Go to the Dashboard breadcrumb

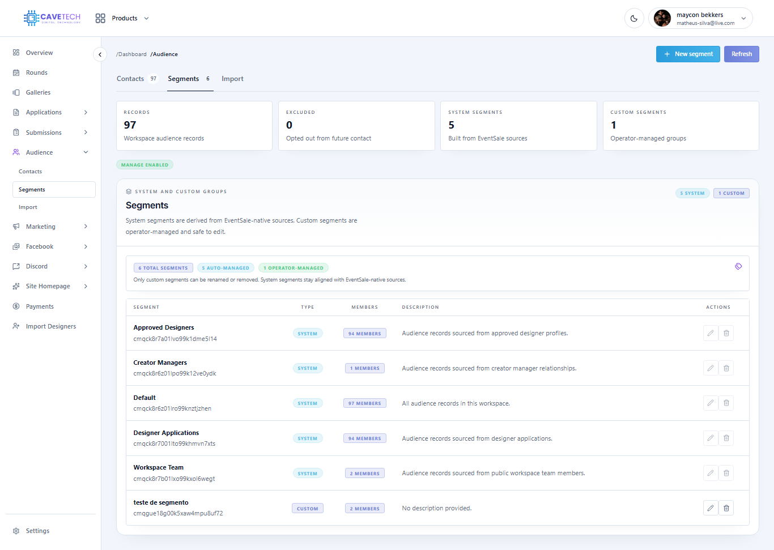[131, 54]
